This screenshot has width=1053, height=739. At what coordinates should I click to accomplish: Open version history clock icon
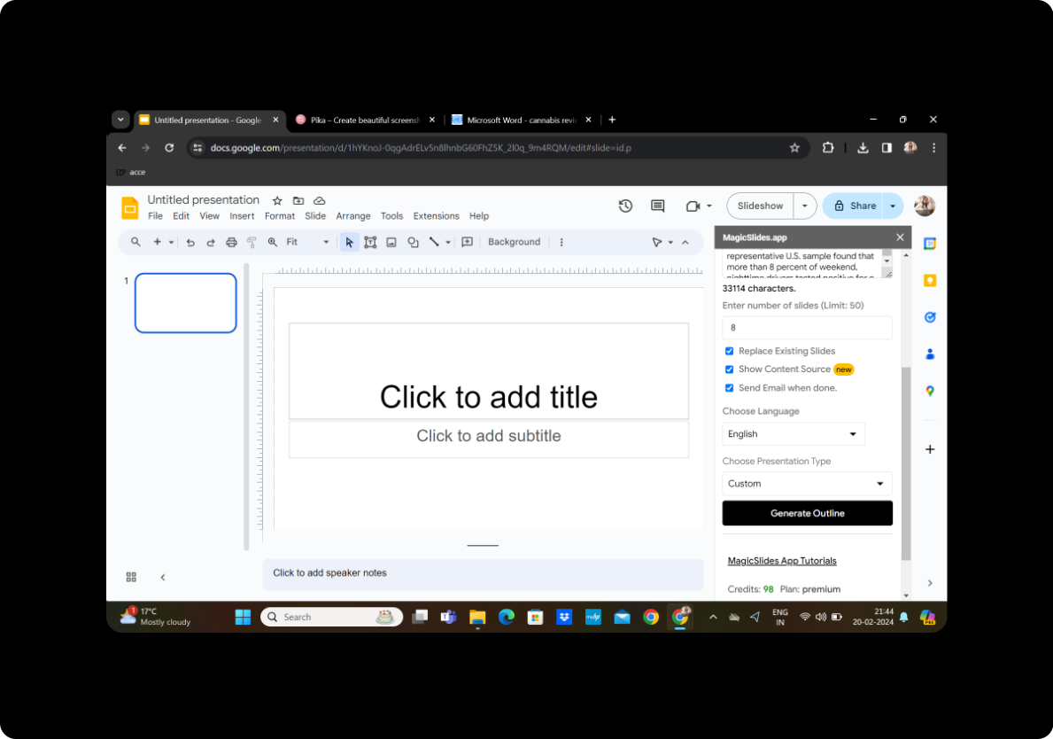click(x=625, y=206)
